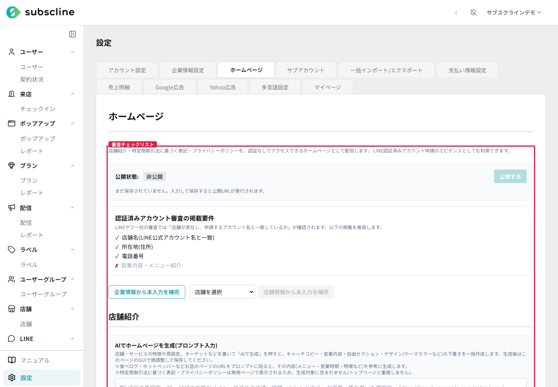Click 店舗名(LINE公式アカウント名と一致) checklist item

tap(168, 238)
